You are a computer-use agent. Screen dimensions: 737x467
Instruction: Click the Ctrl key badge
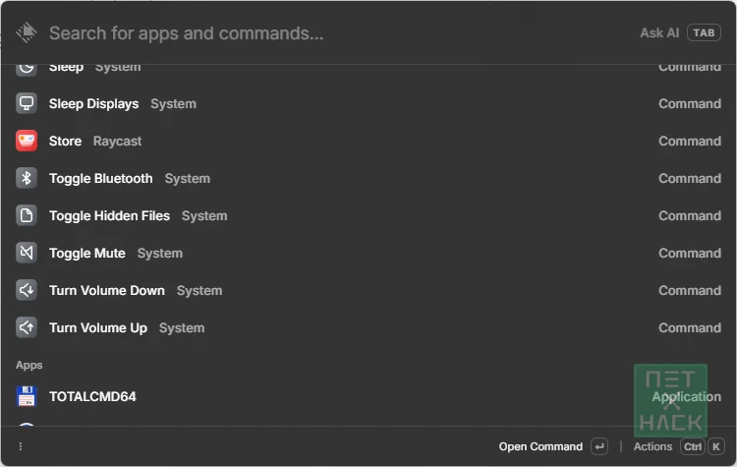pos(693,446)
